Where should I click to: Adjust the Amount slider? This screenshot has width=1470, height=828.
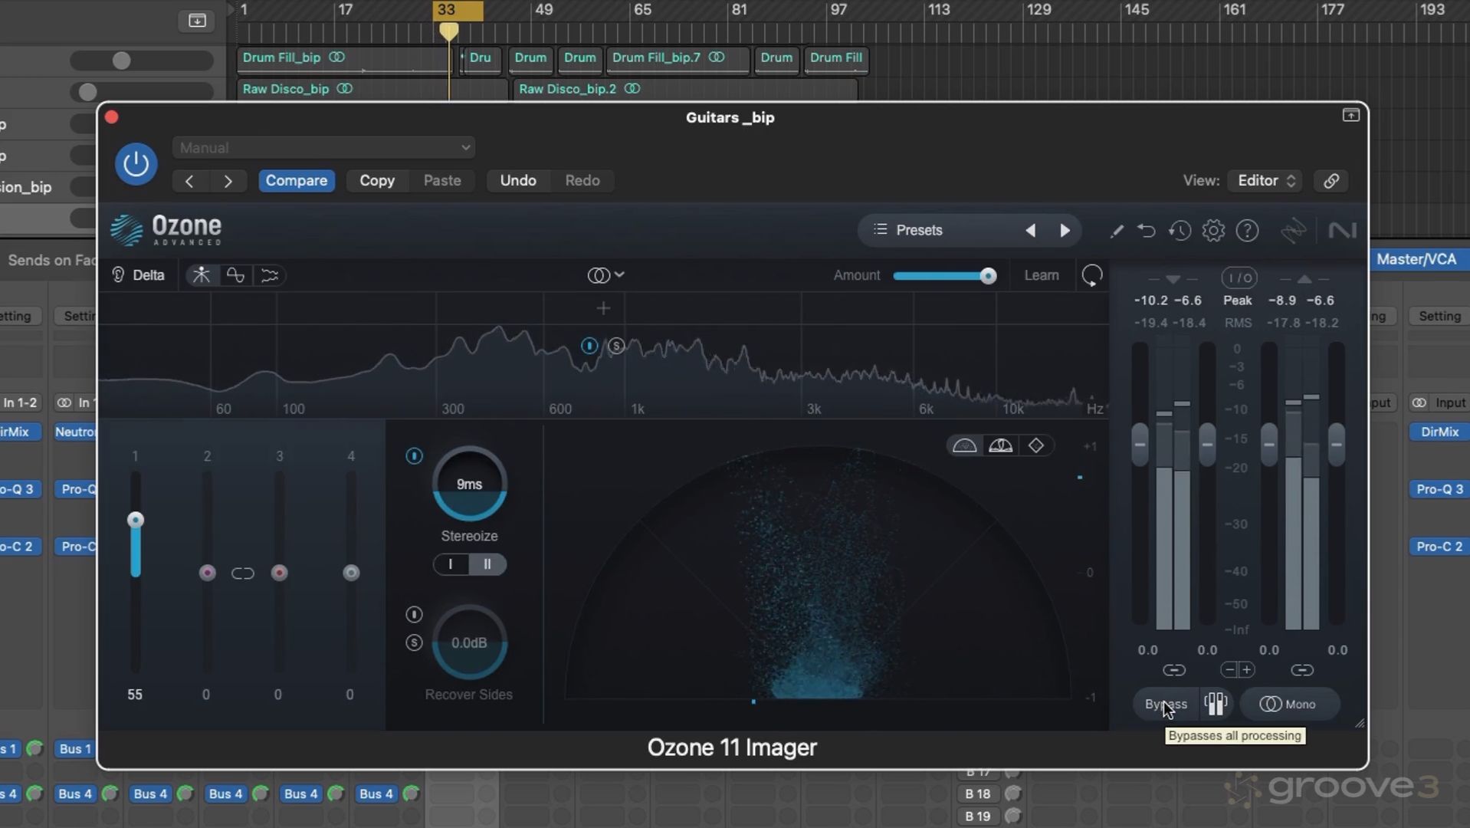click(944, 276)
